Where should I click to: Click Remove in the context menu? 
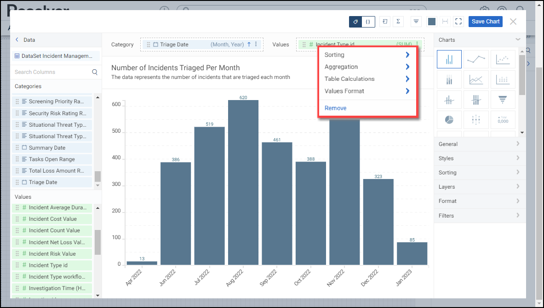[336, 108]
